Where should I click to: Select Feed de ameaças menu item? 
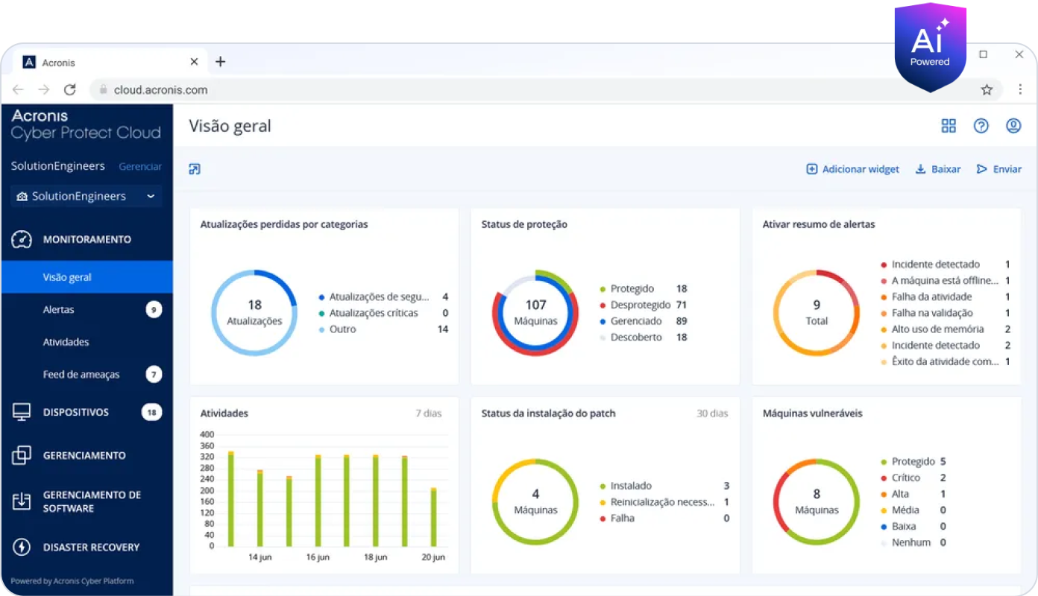click(x=81, y=375)
